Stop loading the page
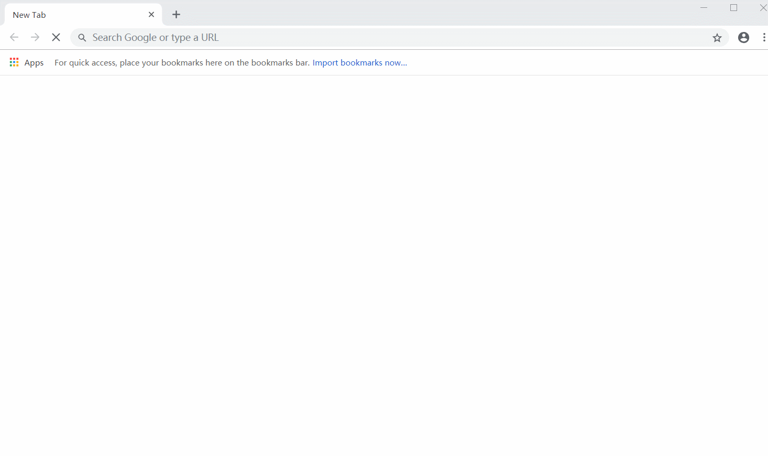Viewport: 768px width, 456px height. (x=56, y=37)
